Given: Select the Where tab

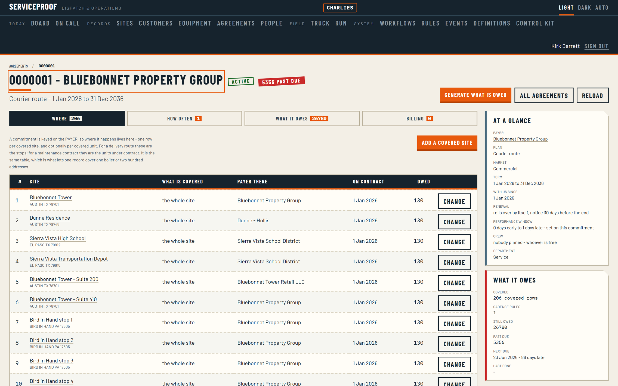Looking at the screenshot, I should click(67, 119).
